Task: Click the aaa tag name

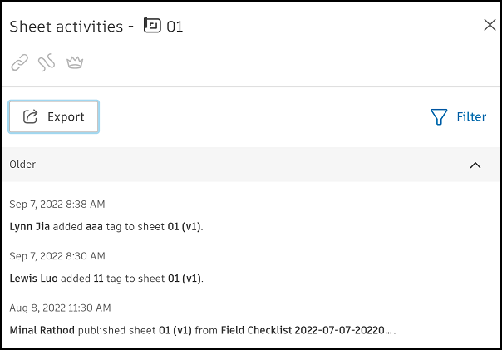Action: 94,226
